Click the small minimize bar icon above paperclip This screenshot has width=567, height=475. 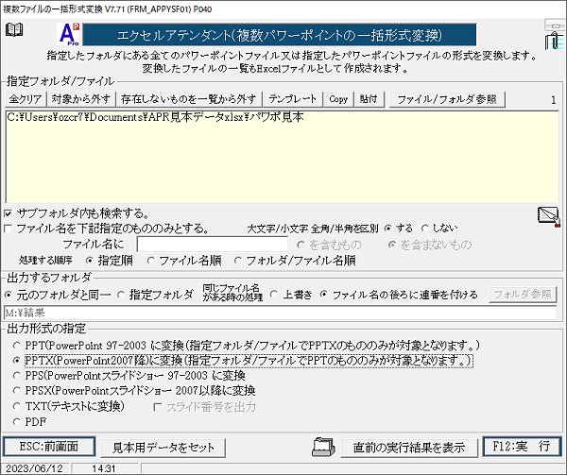pos(555,25)
